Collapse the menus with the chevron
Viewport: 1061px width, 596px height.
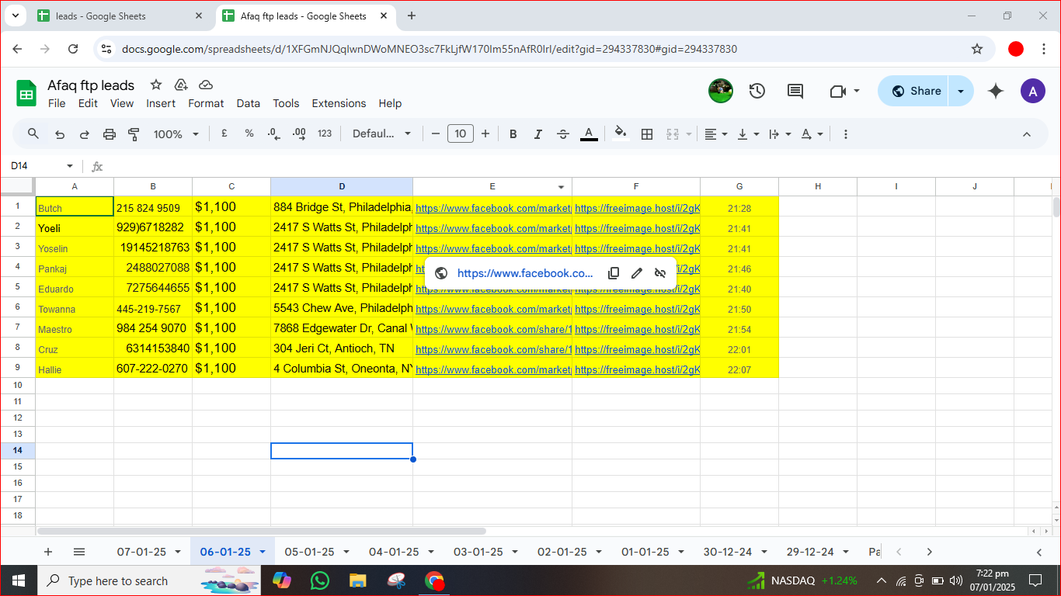pyautogui.click(x=1027, y=134)
